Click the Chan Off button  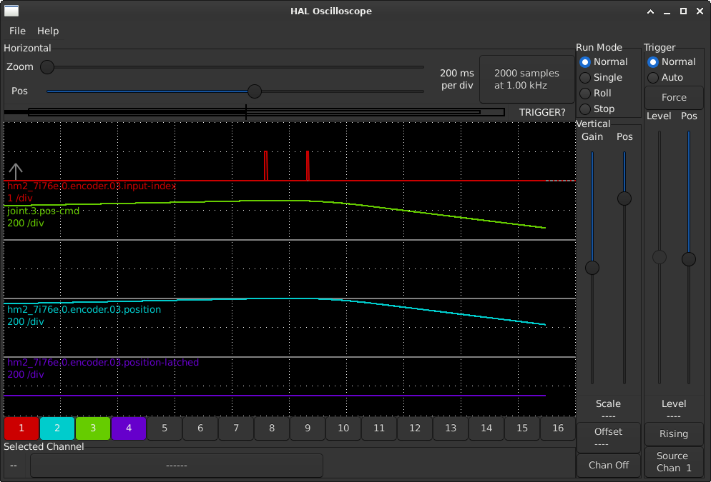609,465
